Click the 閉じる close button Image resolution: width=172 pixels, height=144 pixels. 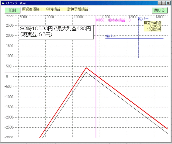[x=160, y=10]
